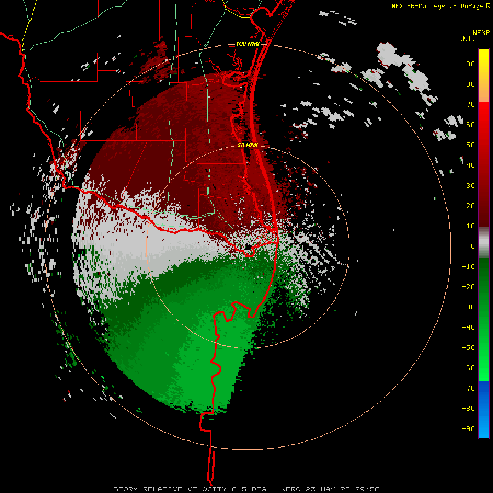Click the -40 value on velocity scale
Viewport: 493px width, 493px height.
(x=468, y=328)
